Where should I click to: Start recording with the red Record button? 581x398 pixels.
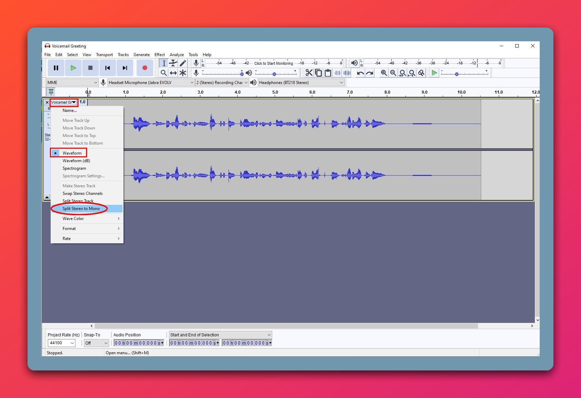coord(145,68)
